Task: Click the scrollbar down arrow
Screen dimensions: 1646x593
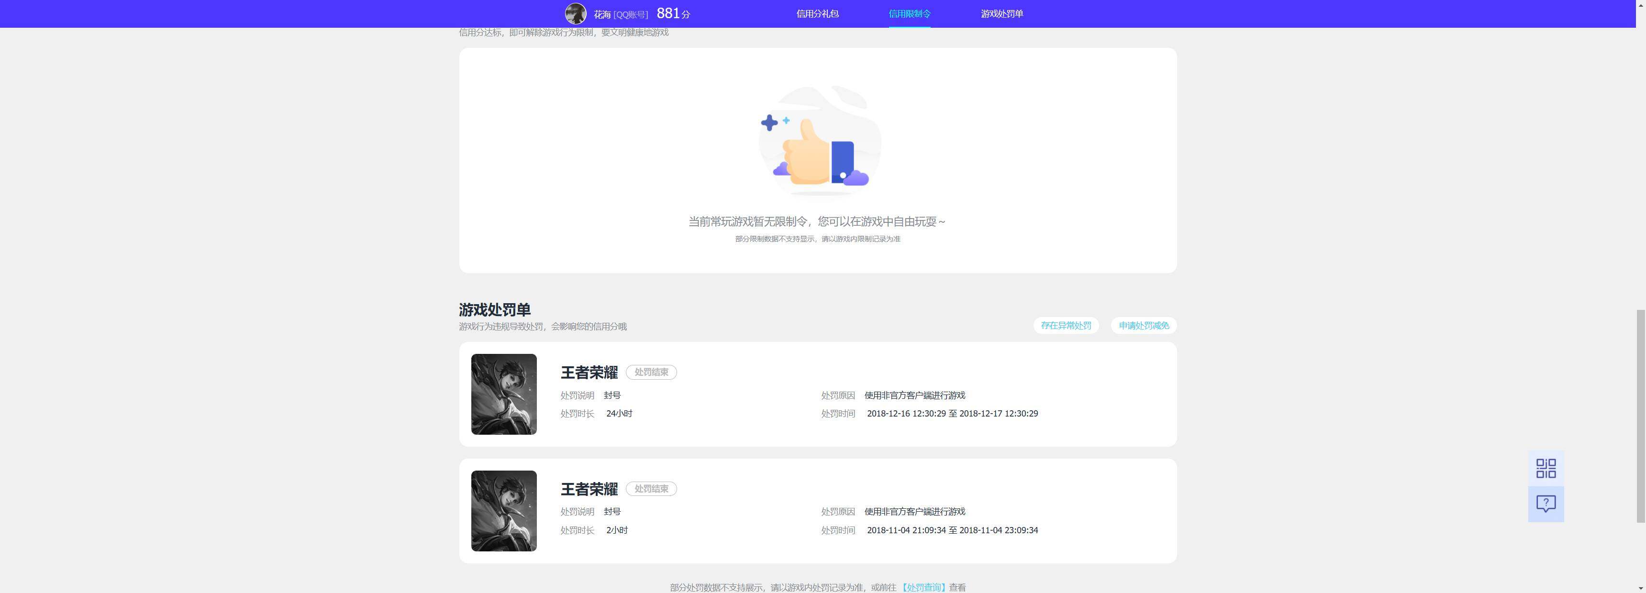Action: (1641, 588)
